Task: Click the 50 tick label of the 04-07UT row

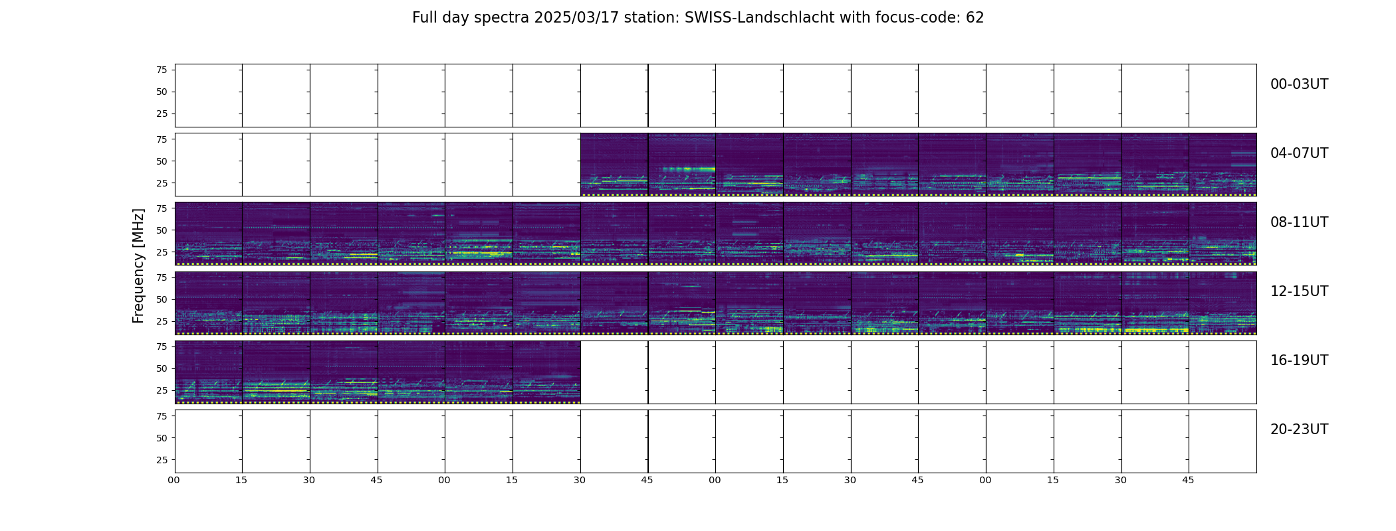Action: [162, 161]
